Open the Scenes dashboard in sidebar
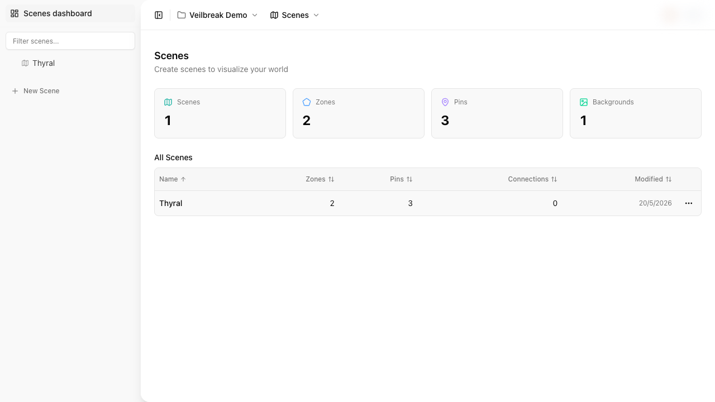The height and width of the screenshot is (402, 715). point(70,13)
